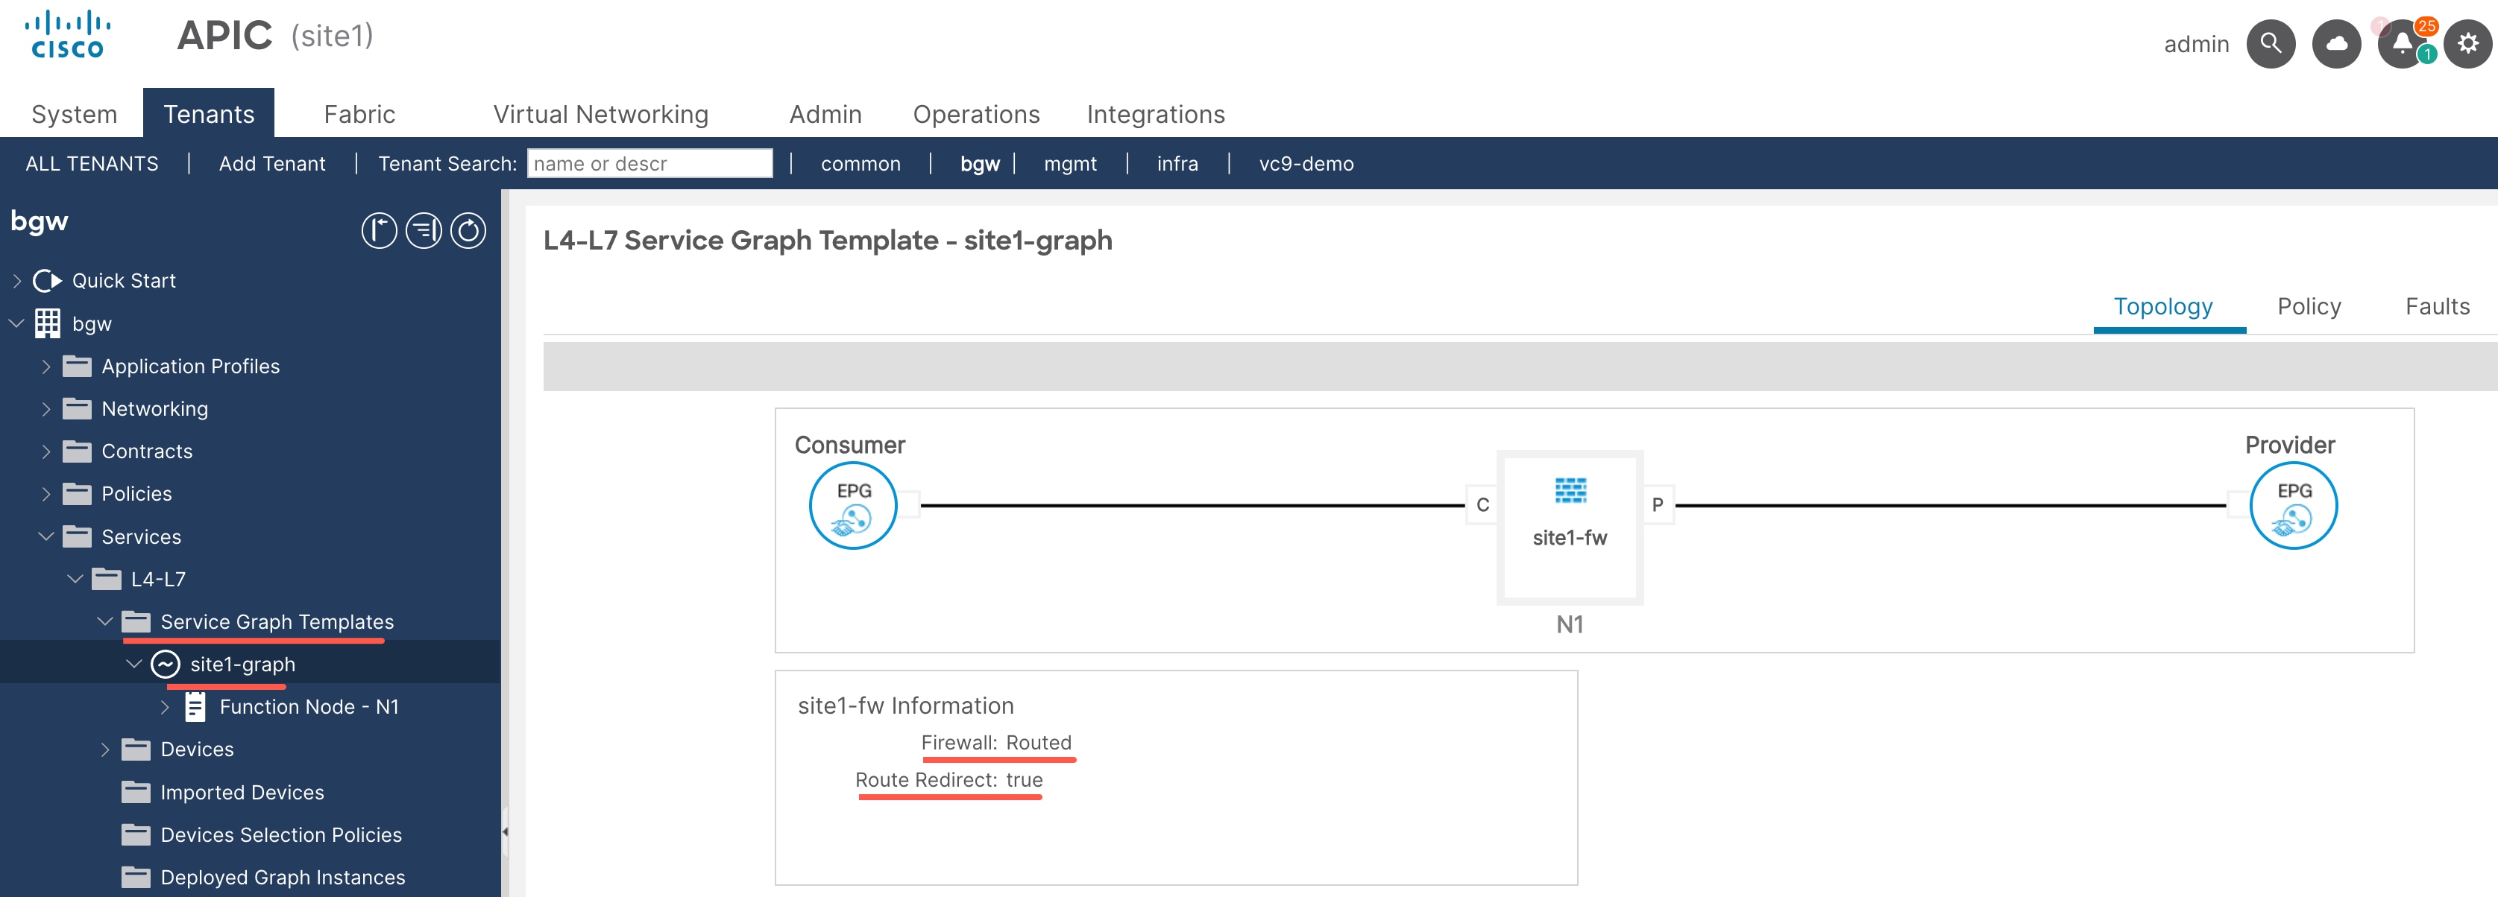The image size is (2498, 897).
Task: Open the mgmt tenant
Action: (x=1071, y=164)
